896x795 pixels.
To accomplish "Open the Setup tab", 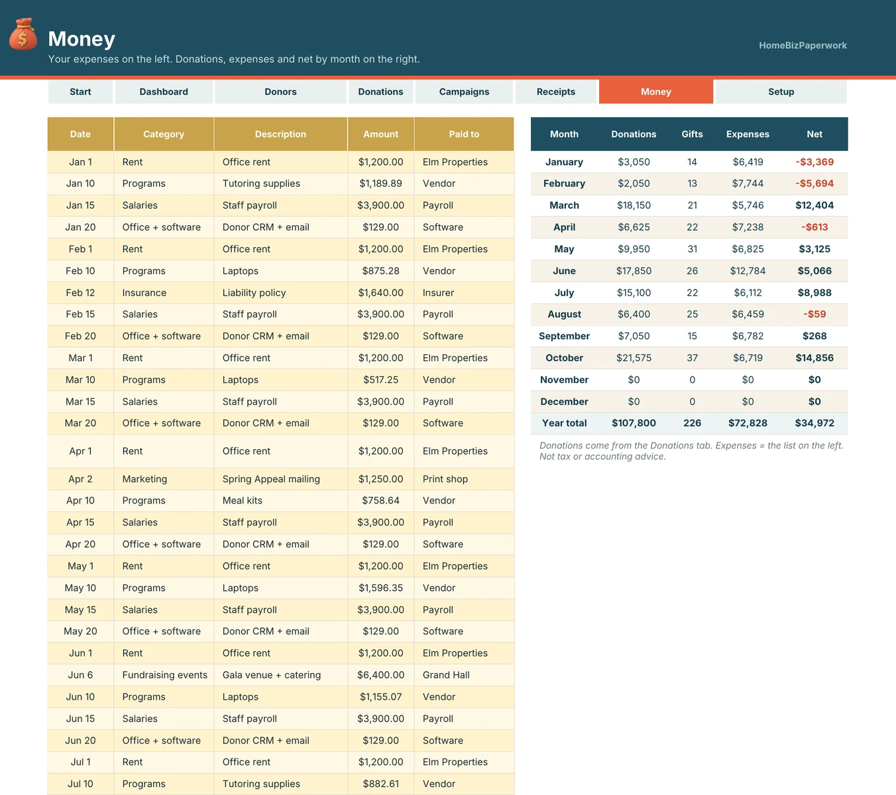I will click(781, 91).
